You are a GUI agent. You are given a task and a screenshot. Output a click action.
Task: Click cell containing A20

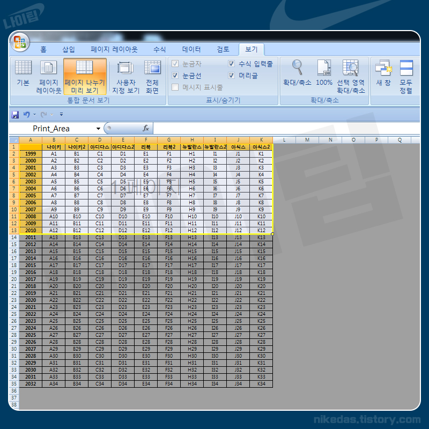(54, 286)
